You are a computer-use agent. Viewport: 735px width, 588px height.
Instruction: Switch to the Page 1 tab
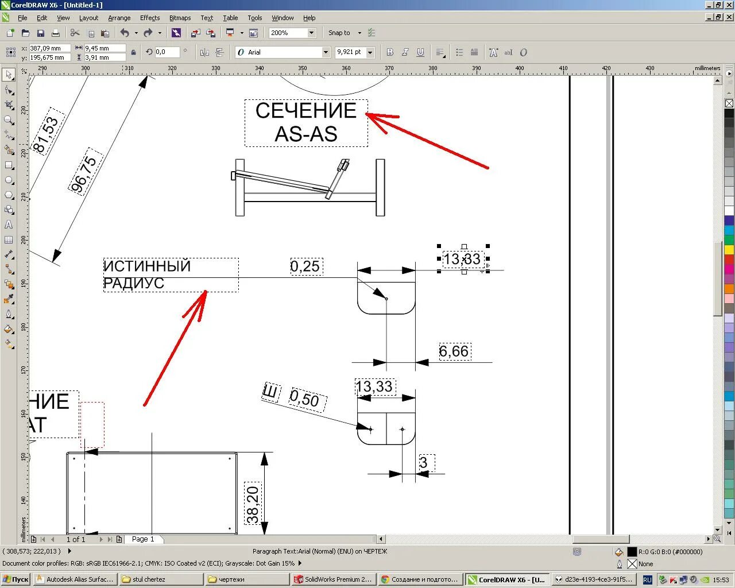tap(143, 539)
